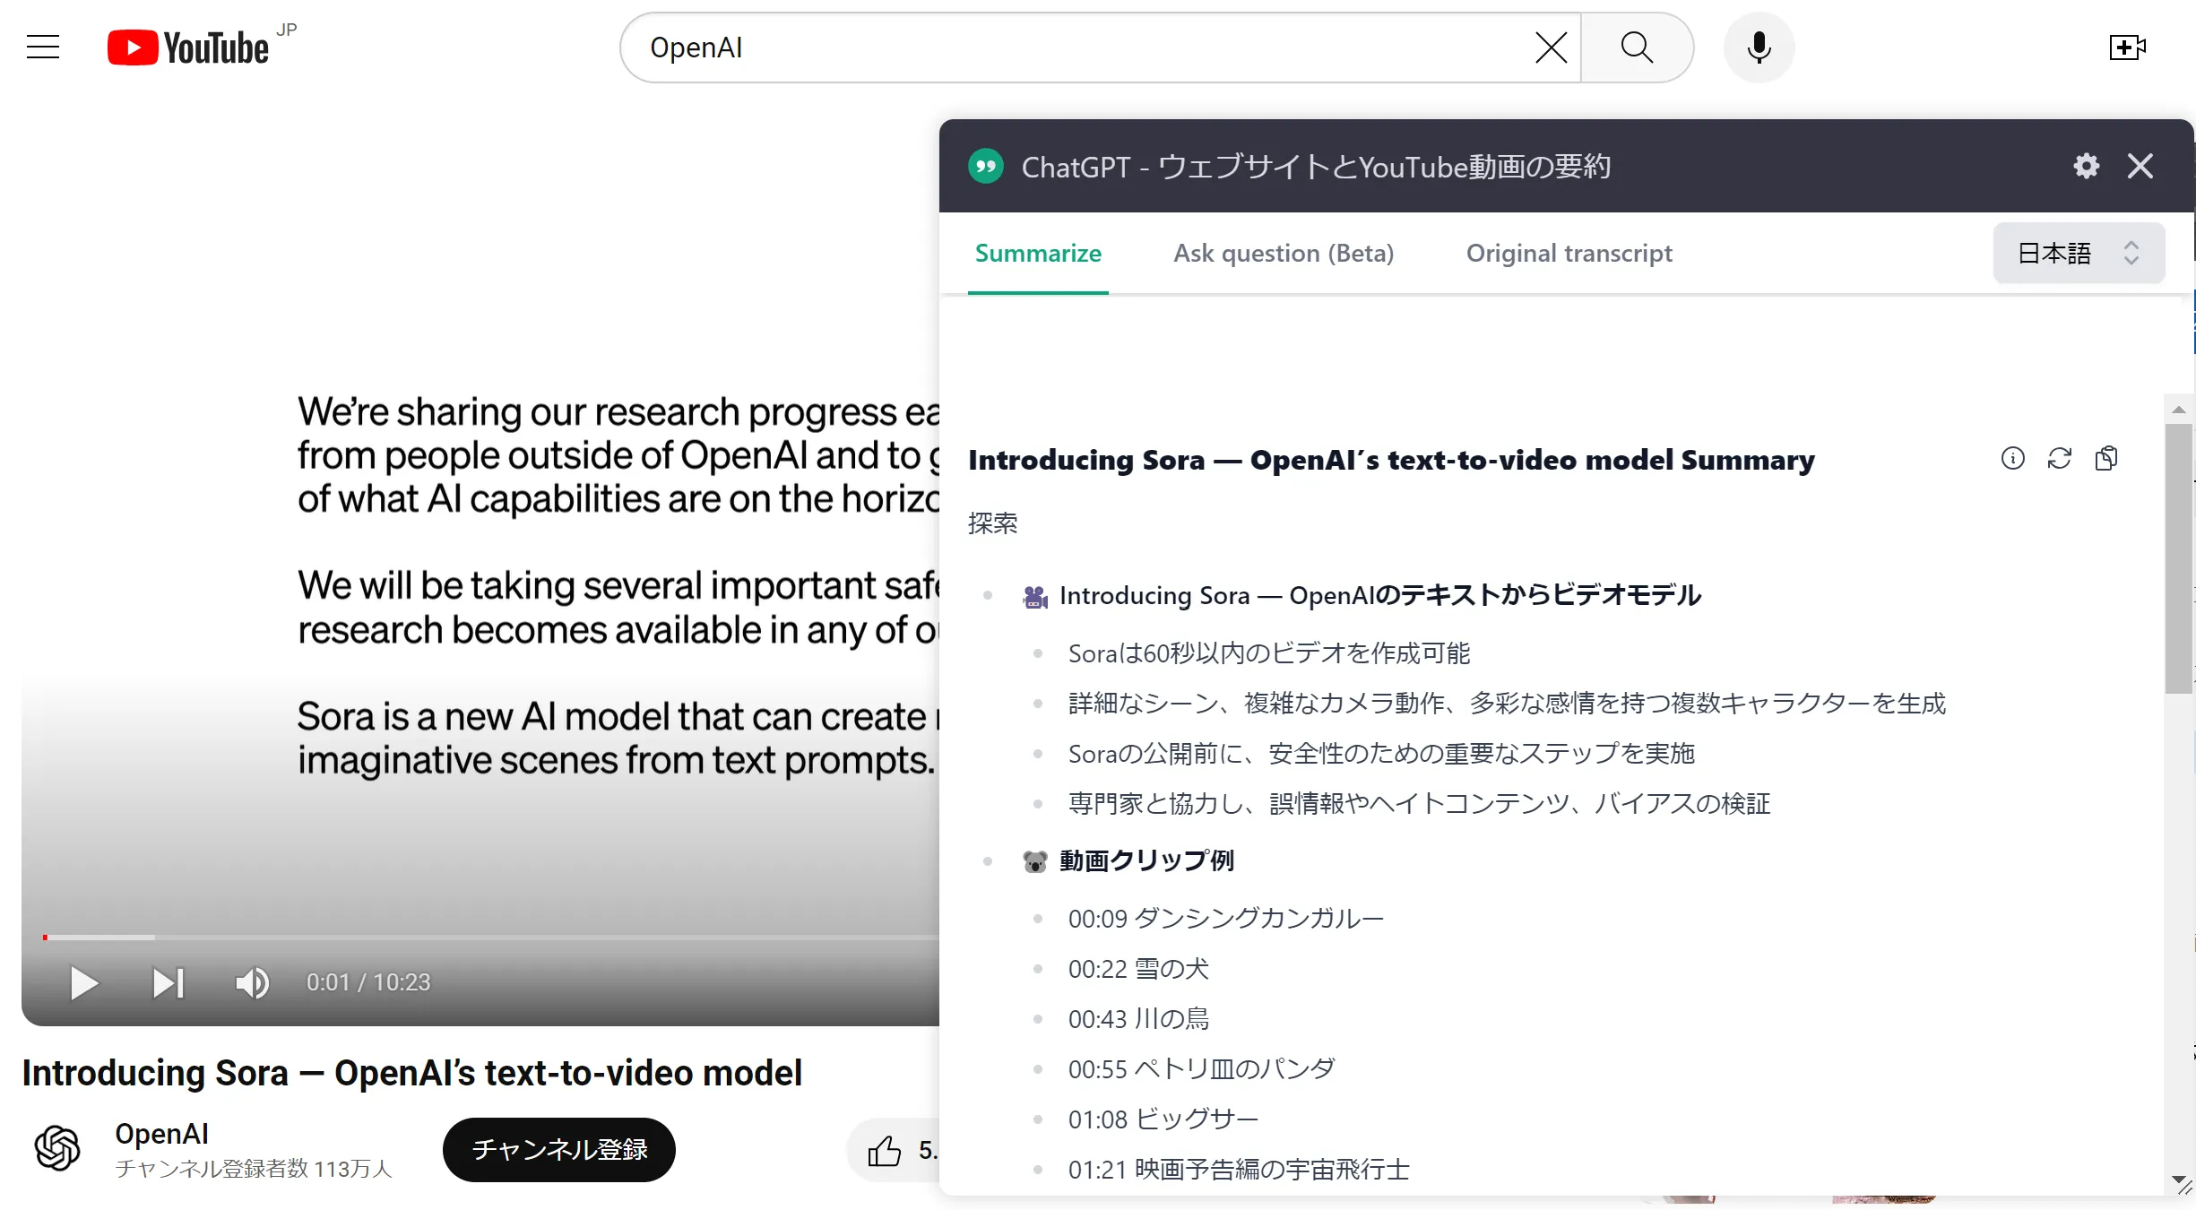
Task: Click the refresh/regenerate summary icon
Action: [2061, 459]
